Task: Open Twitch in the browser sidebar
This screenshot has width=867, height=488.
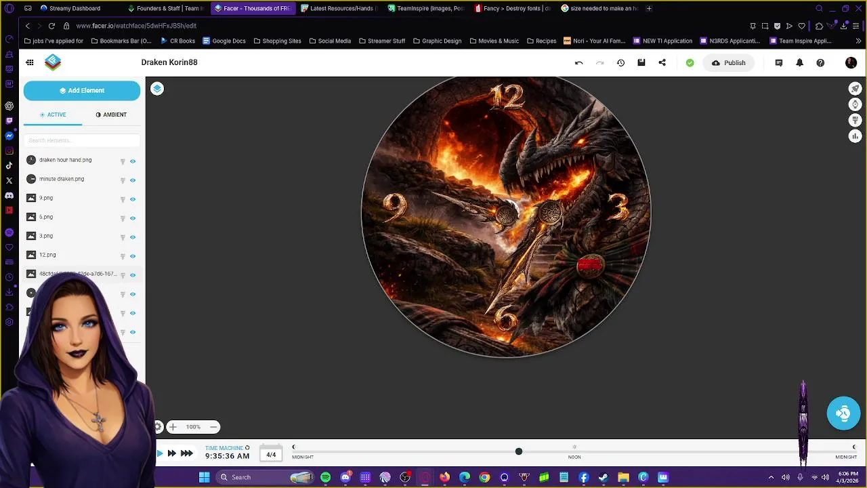Action: point(9,121)
